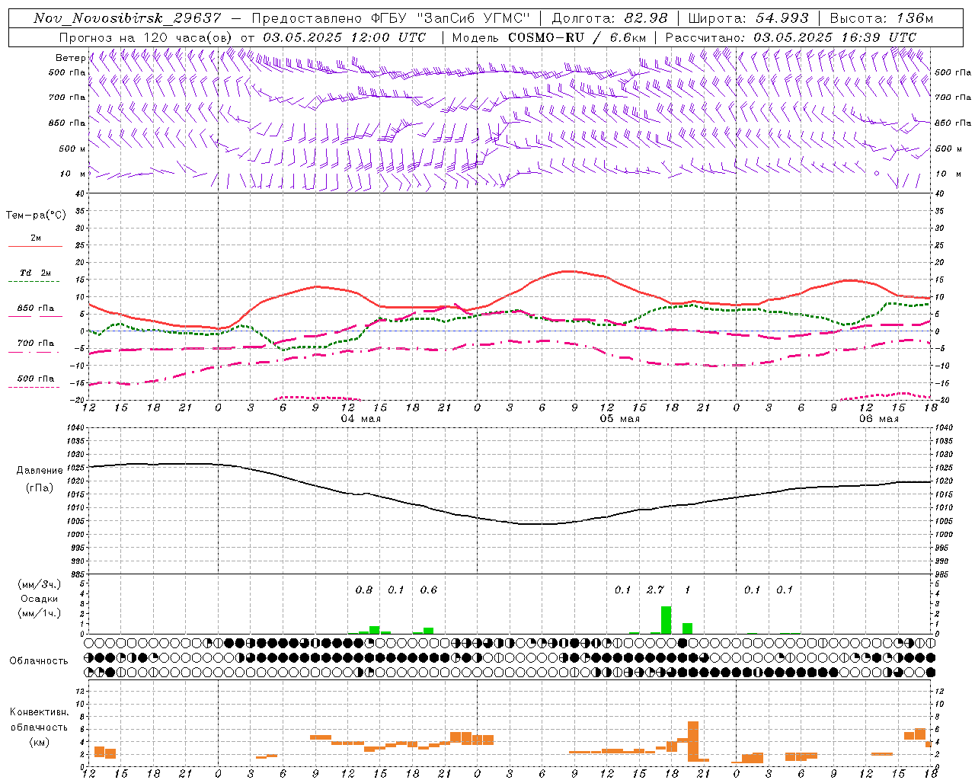The image size is (975, 780).
Task: Click the station title Nov_Novosibirsk_29637
Action: click(128, 18)
